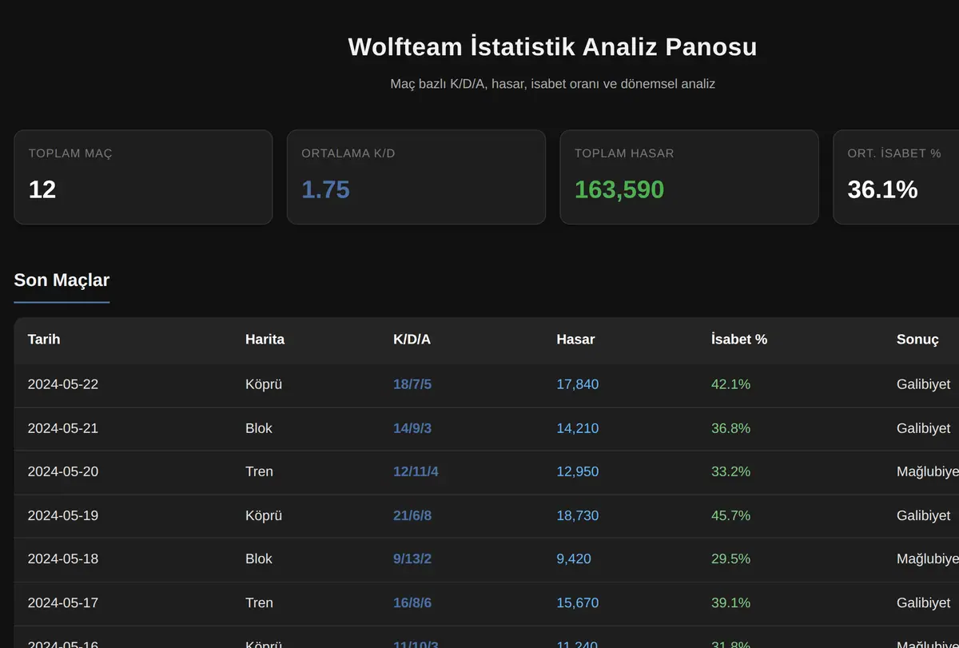The width and height of the screenshot is (959, 648).
Task: Click the 1.75 average K/D value
Action: click(x=325, y=189)
